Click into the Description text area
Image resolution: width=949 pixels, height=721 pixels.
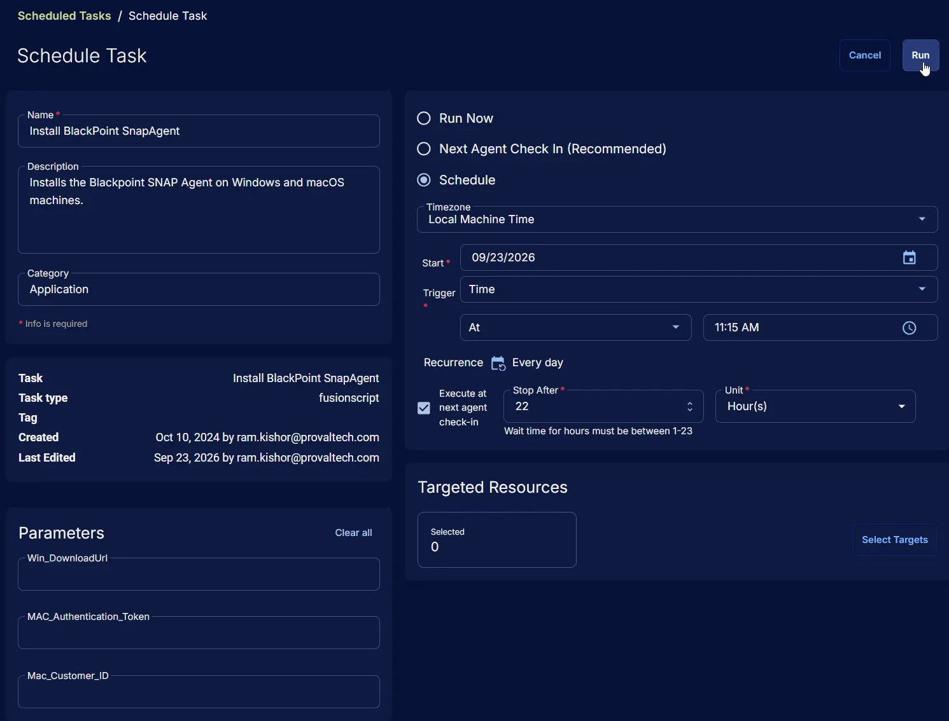click(199, 210)
